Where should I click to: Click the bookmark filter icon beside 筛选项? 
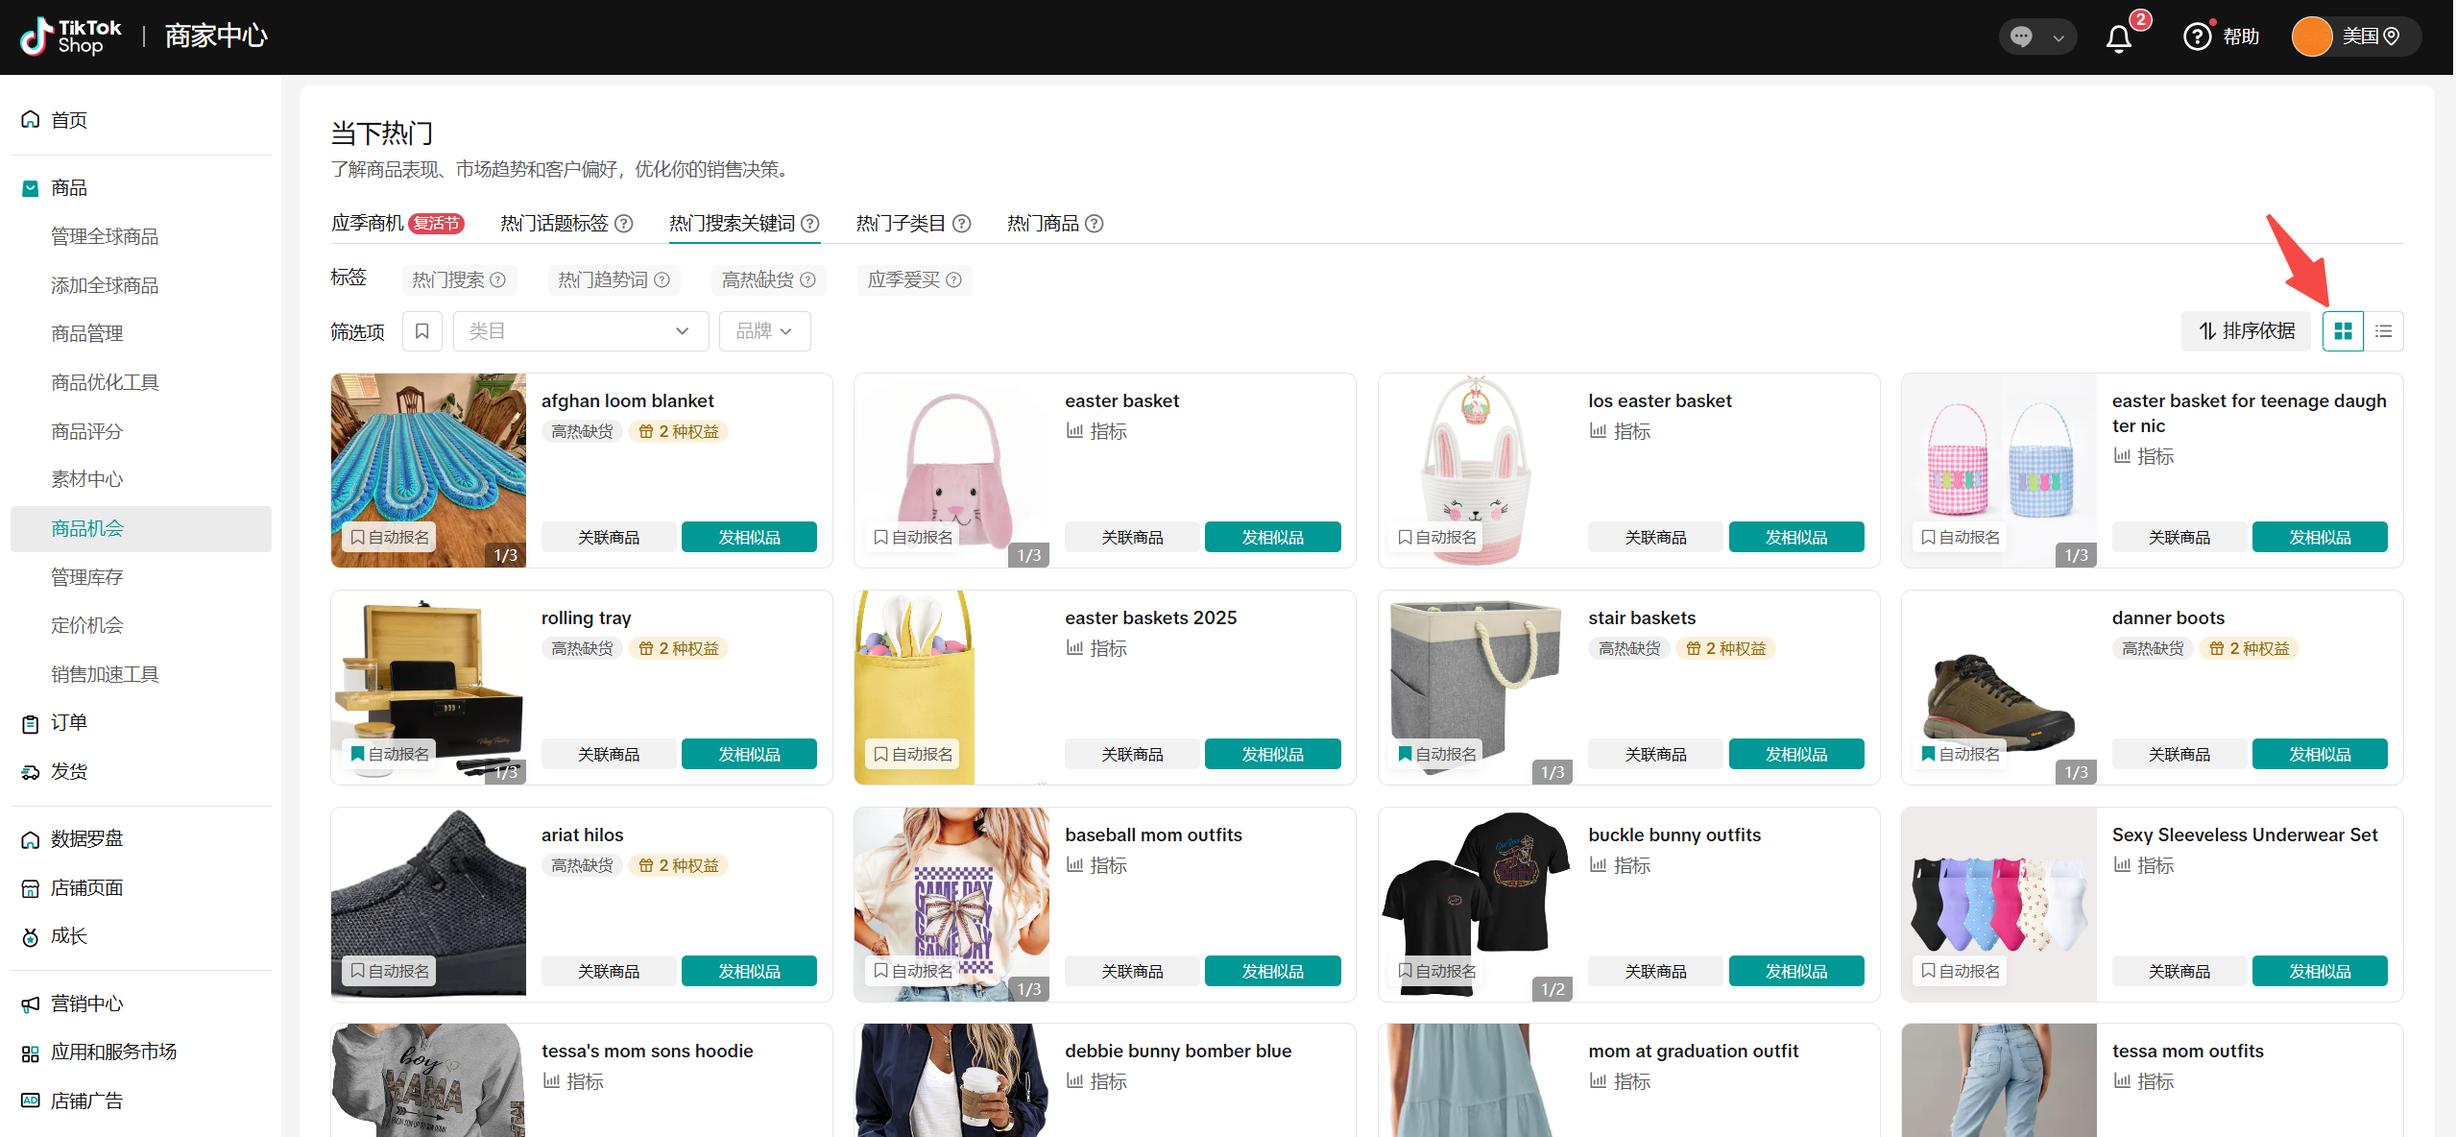click(421, 331)
